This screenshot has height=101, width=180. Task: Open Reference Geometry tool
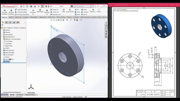click(x=93, y=11)
